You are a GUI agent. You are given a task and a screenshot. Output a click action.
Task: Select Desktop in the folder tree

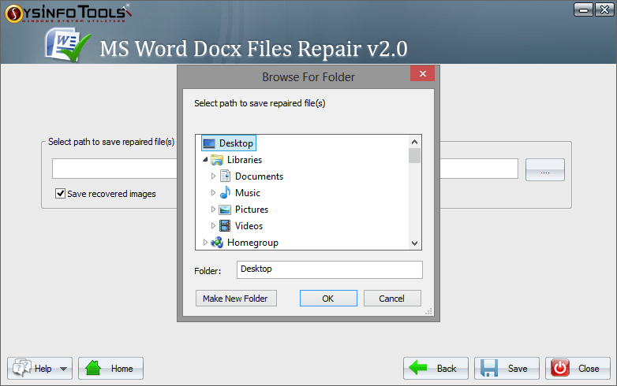[236, 143]
